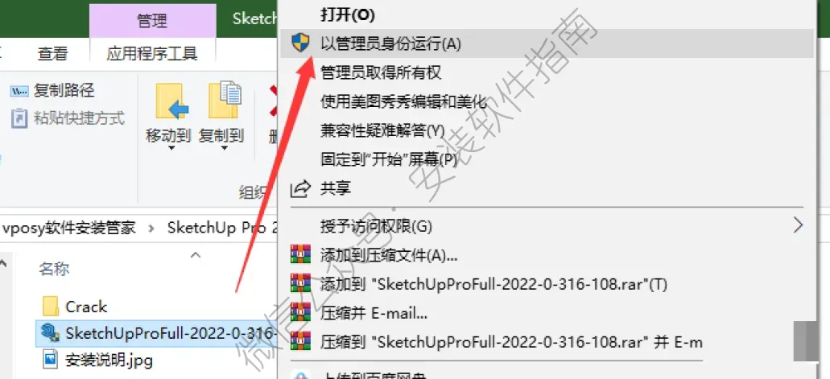
Task: Choose 打开(O) from the context menu
Action: click(x=348, y=14)
